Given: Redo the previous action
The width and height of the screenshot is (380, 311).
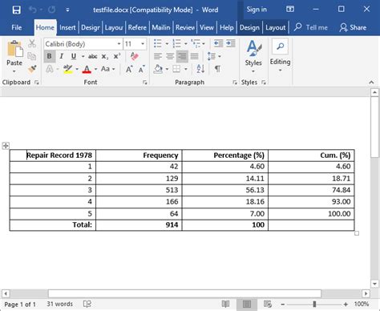Looking at the screenshot, I should [x=51, y=10].
